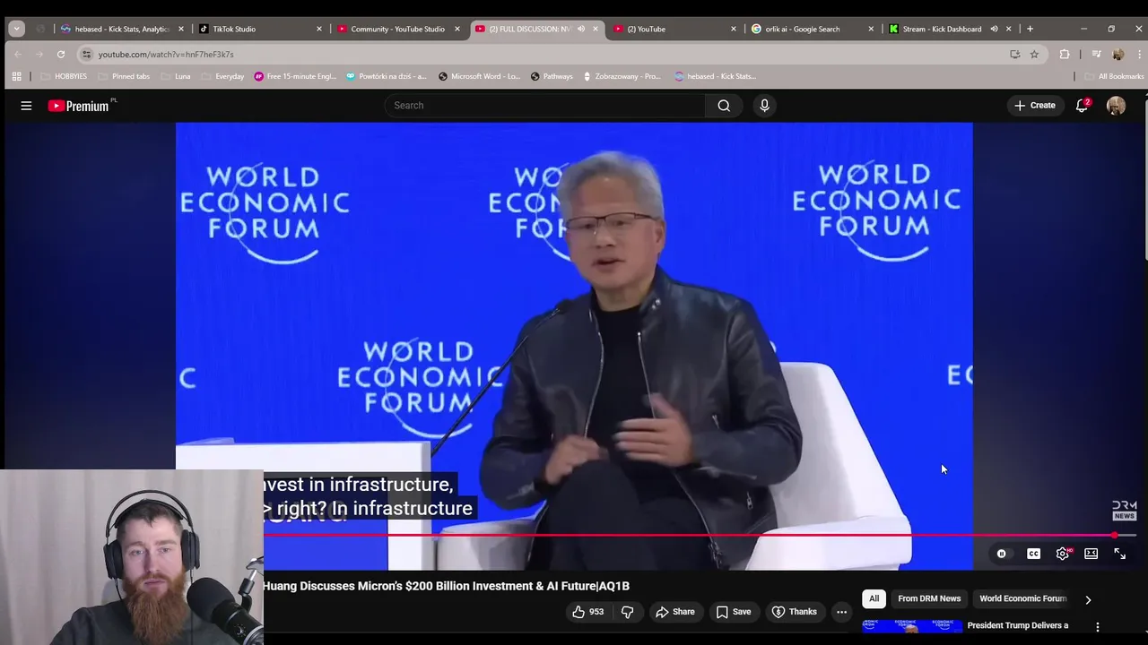
Task: Open hebased Kick Stats bookmark
Action: 715,76
